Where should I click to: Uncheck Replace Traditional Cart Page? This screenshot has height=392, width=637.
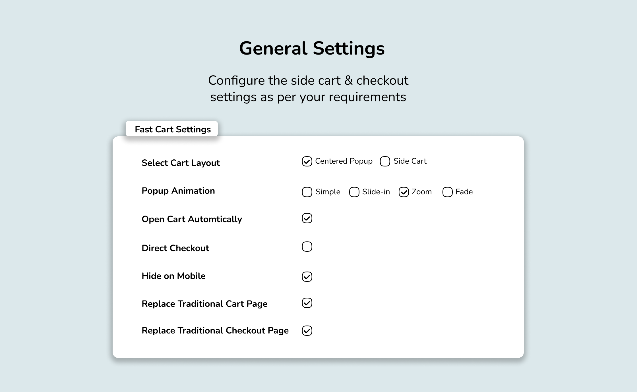coord(307,303)
